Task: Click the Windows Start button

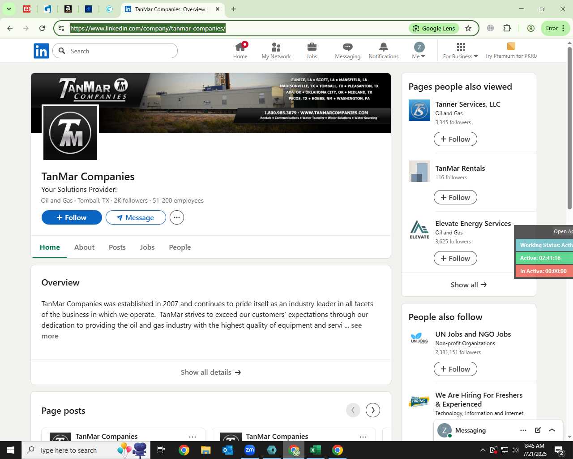Action: (x=11, y=450)
